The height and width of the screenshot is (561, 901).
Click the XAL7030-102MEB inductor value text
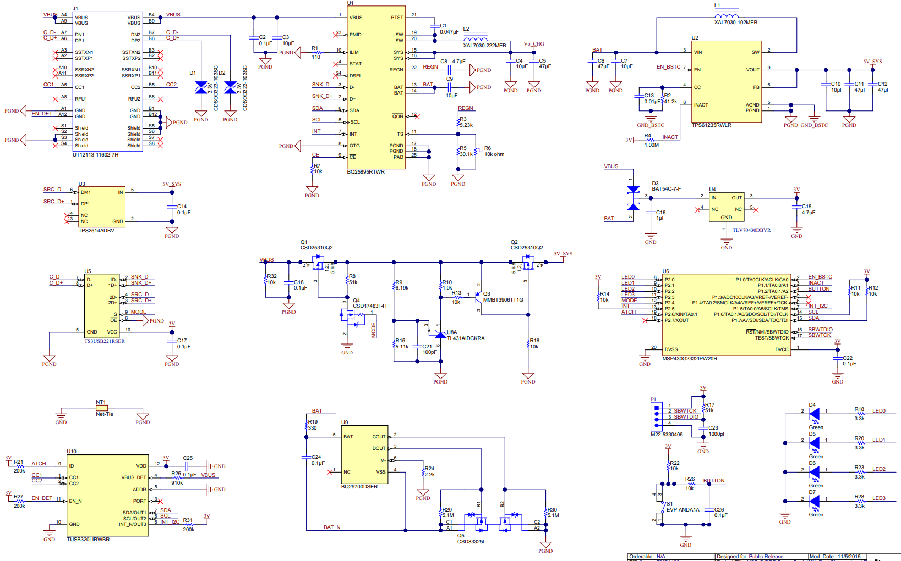(x=736, y=23)
